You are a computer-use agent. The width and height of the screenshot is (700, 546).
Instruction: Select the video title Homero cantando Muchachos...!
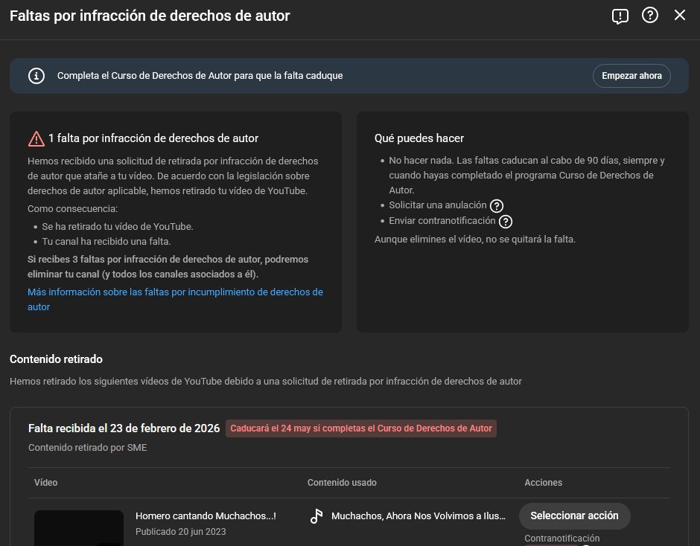[x=206, y=516]
